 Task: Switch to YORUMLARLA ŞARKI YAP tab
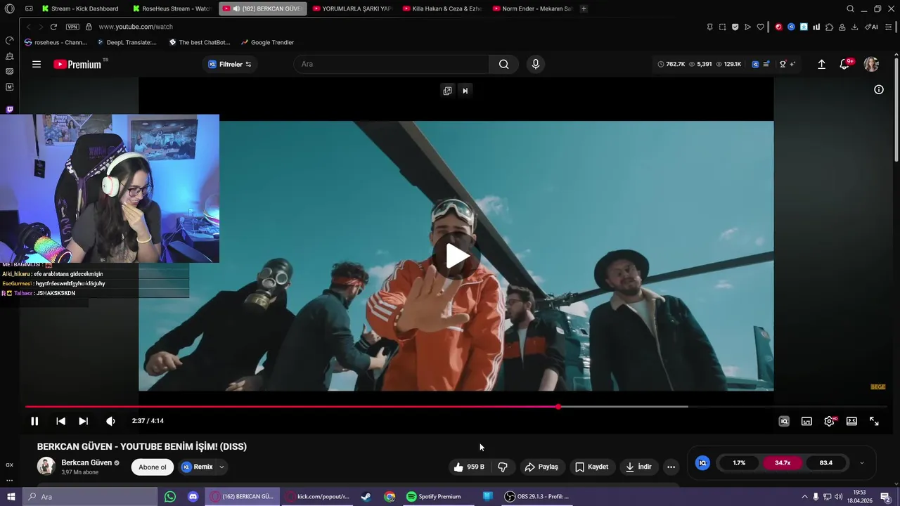[352, 8]
